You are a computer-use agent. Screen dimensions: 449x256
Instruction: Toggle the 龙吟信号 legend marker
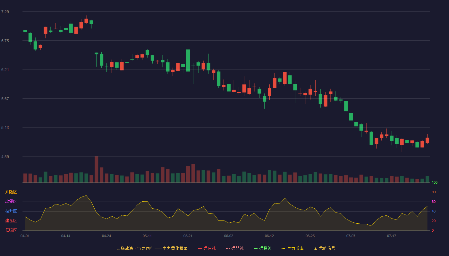325,248
